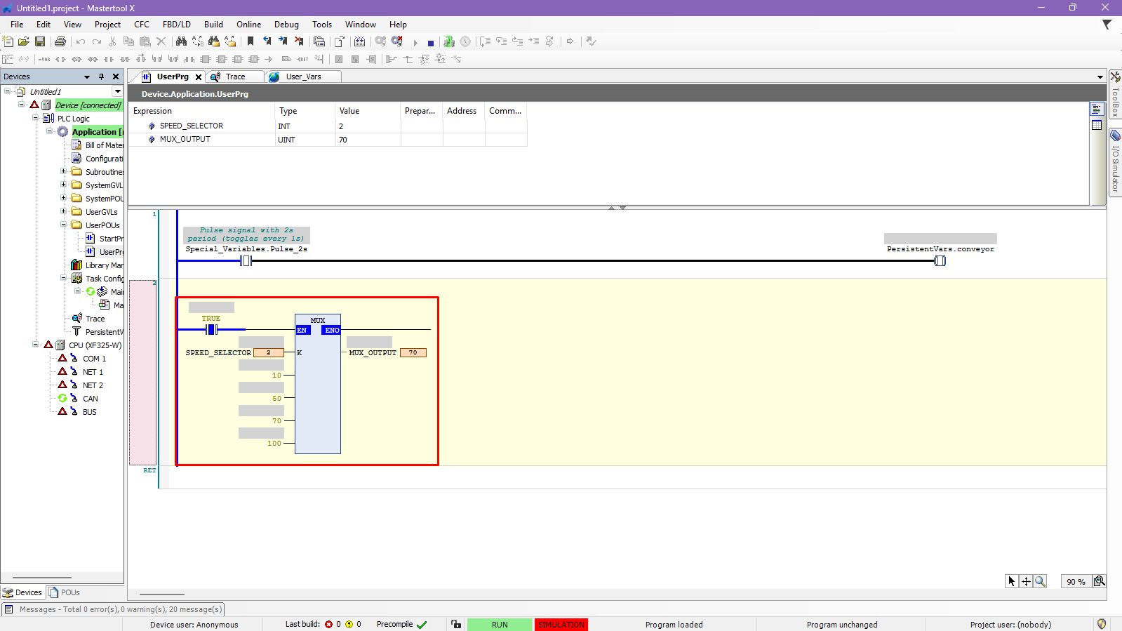
Task: Click the SPEED_SELECTOR value field in MUX
Action: (268, 353)
